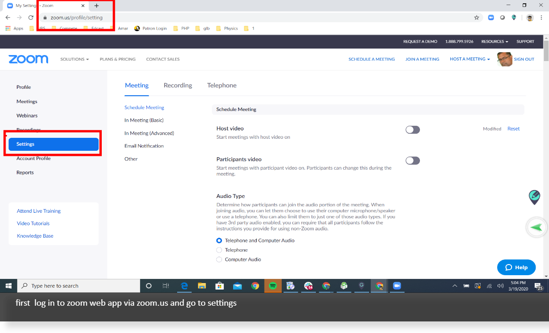Open Slack from the taskbar

pos(308,286)
